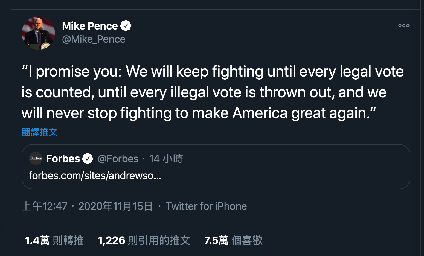Click the 14 小時 quoted tweet timestamp

click(166, 159)
